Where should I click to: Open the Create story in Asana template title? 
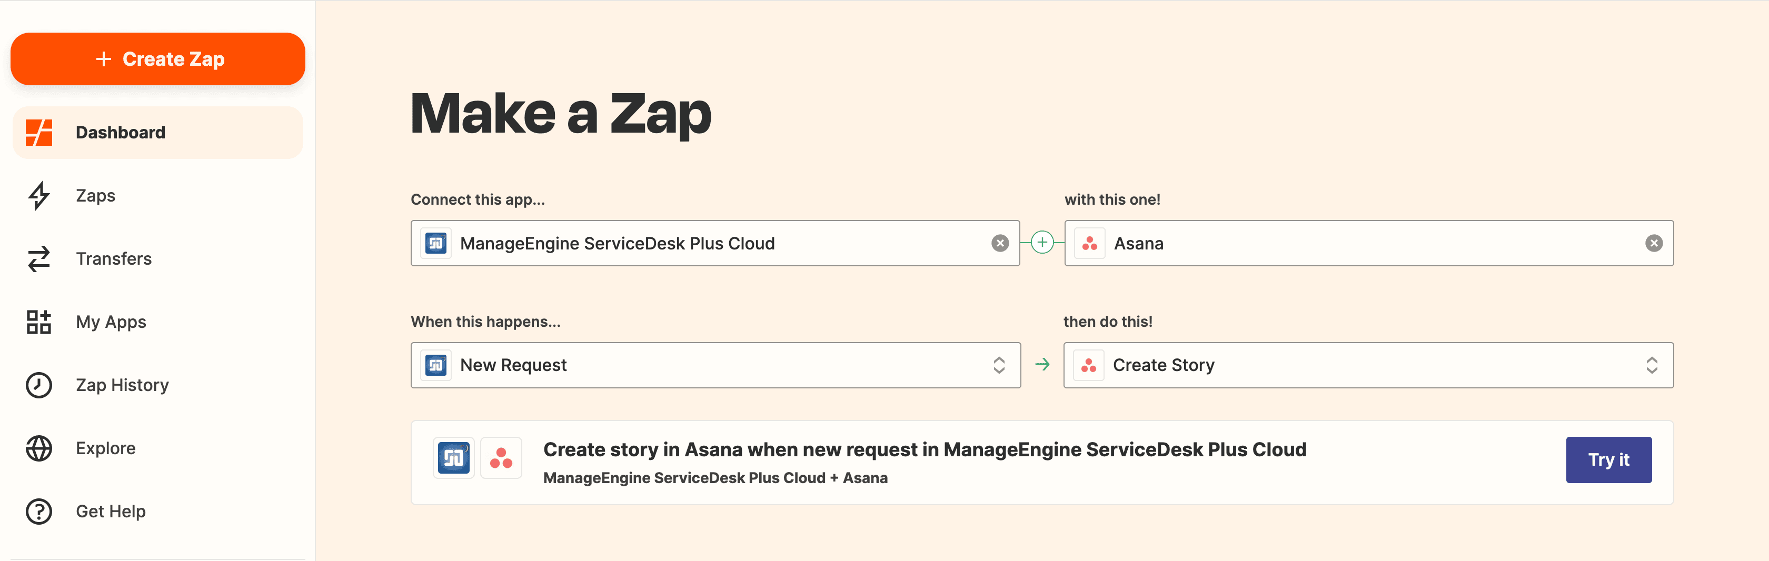(925, 450)
